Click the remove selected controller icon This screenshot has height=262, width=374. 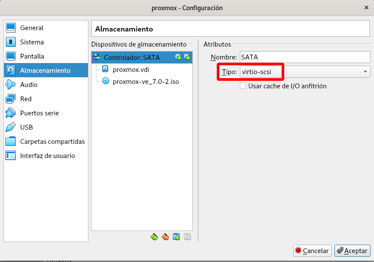pos(165,237)
